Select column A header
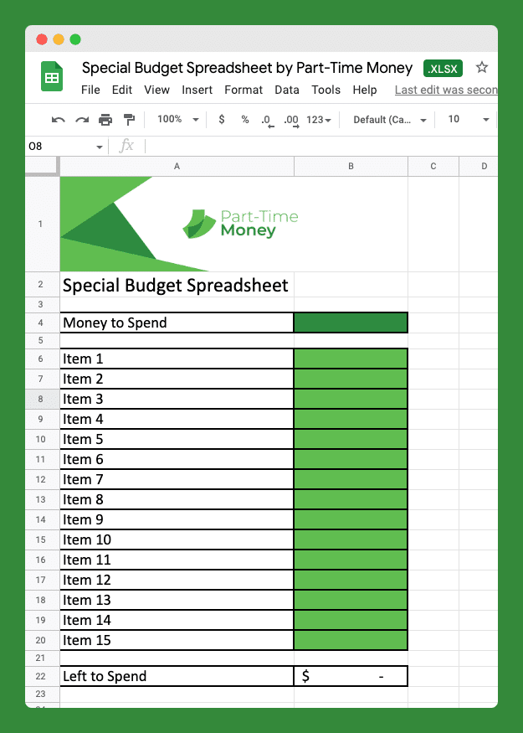Image resolution: width=523 pixels, height=733 pixels. (x=177, y=167)
